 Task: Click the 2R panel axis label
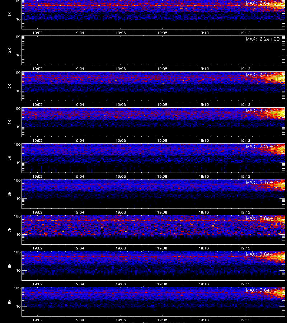pos(9,51)
